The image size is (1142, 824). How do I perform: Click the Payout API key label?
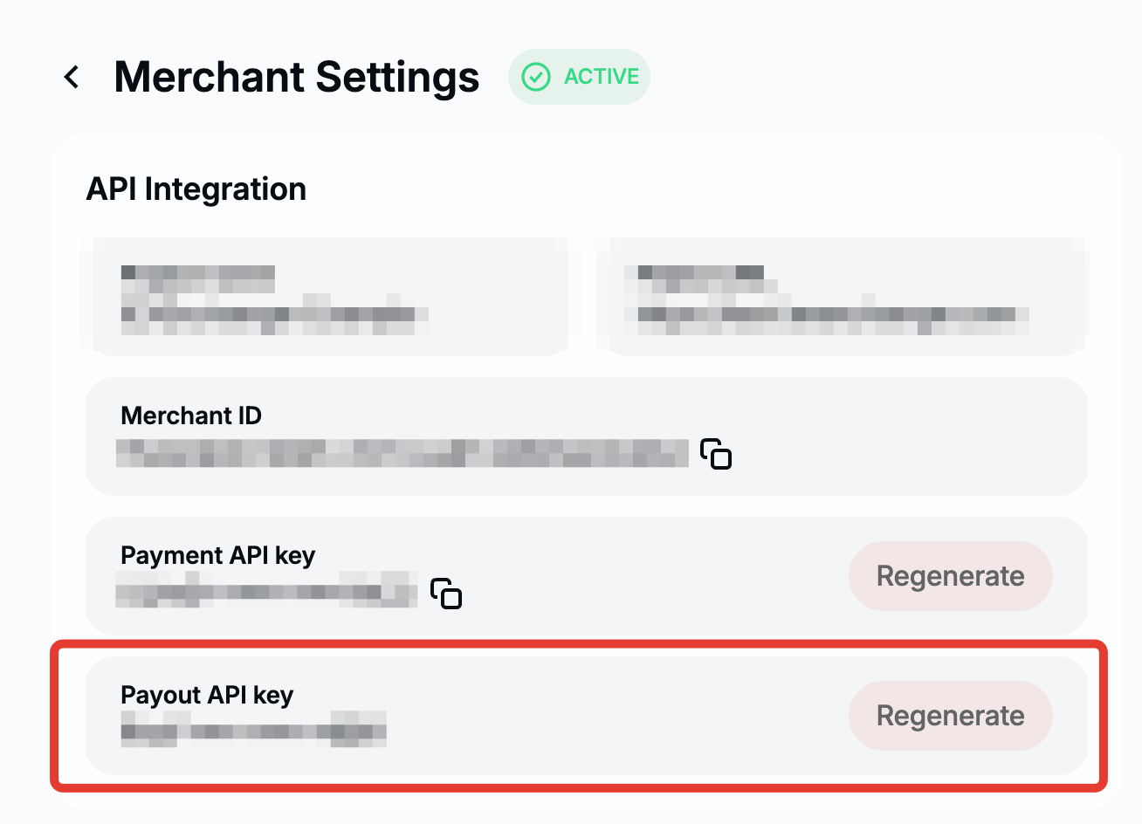tap(207, 695)
